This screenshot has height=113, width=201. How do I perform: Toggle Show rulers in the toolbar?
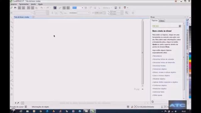(91, 8)
